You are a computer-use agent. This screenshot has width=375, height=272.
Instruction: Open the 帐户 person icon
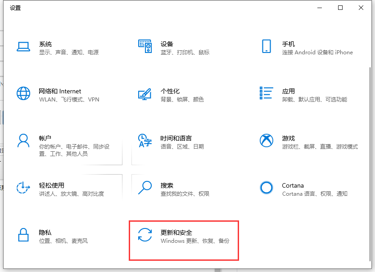pyautogui.click(x=23, y=140)
